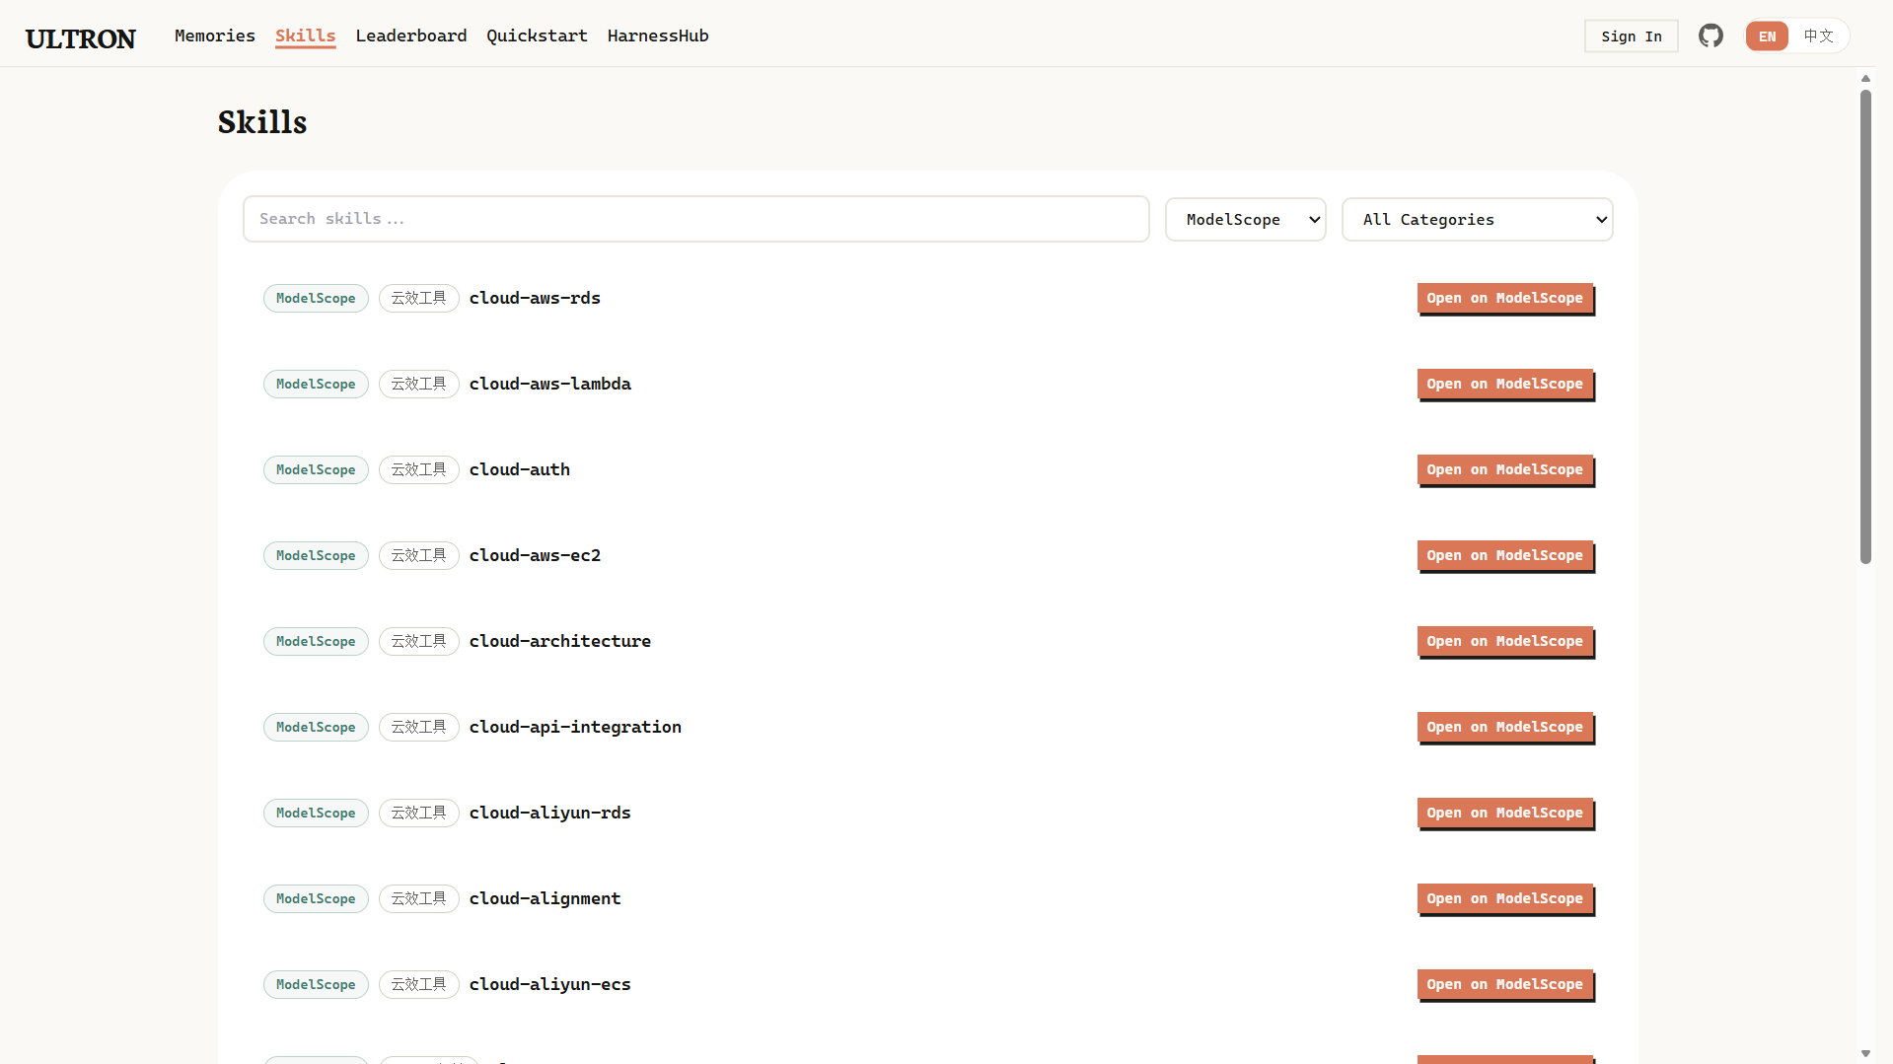Click the 云效工具 tag on cloud-aliyun-ecs
The image size is (1893, 1064).
(419, 984)
